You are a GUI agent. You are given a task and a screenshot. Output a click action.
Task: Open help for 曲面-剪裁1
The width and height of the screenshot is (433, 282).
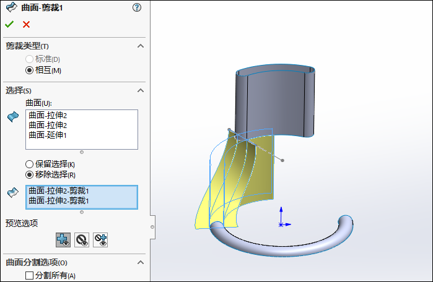pyautogui.click(x=137, y=7)
